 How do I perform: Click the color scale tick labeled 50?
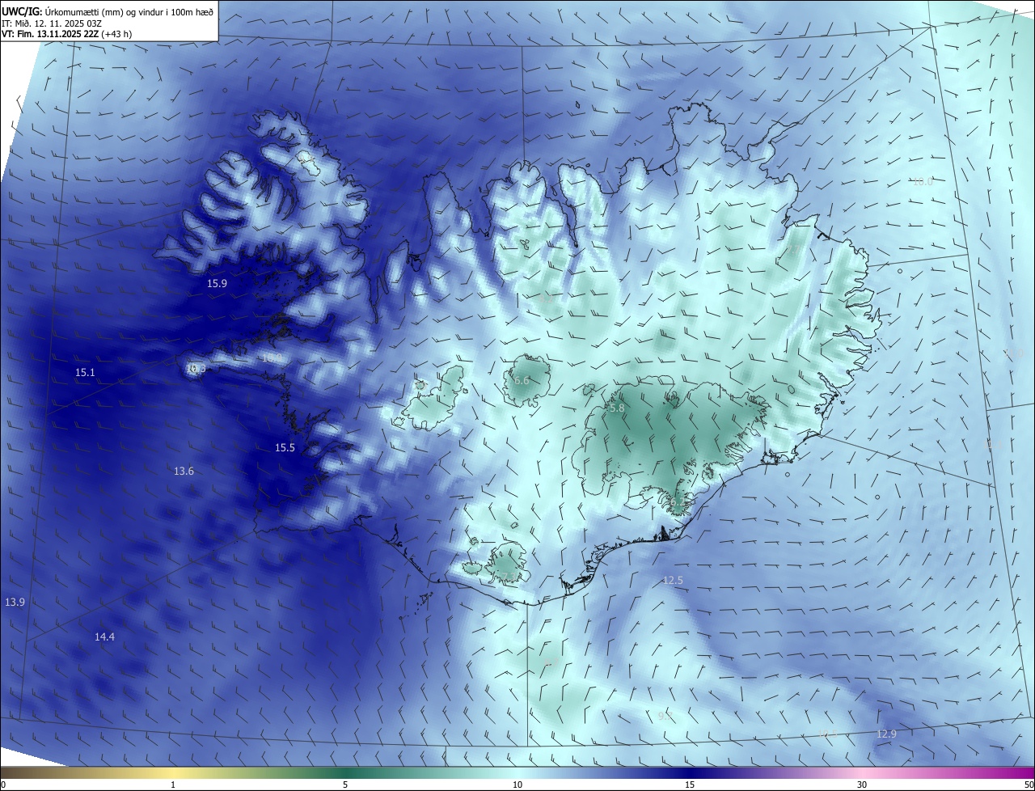[1029, 785]
